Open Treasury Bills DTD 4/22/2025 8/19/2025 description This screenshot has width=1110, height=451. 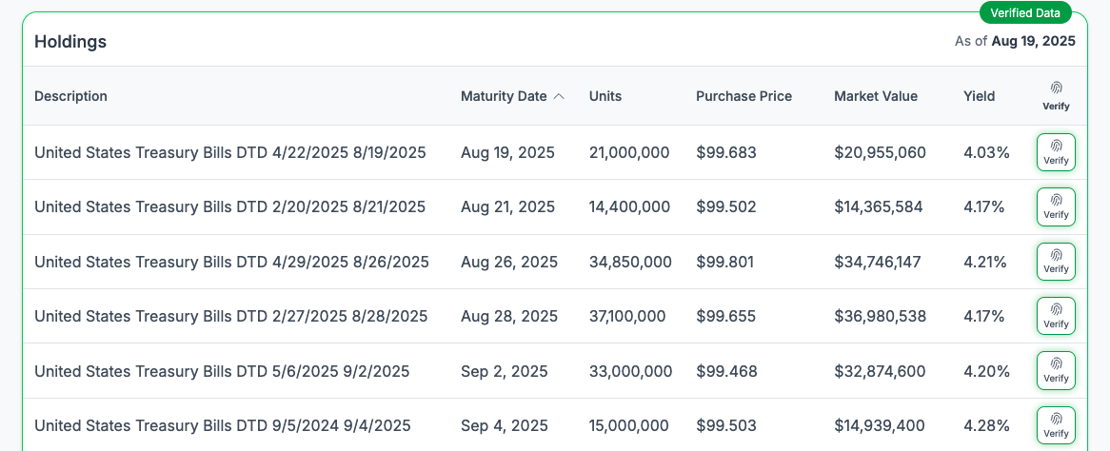click(229, 152)
